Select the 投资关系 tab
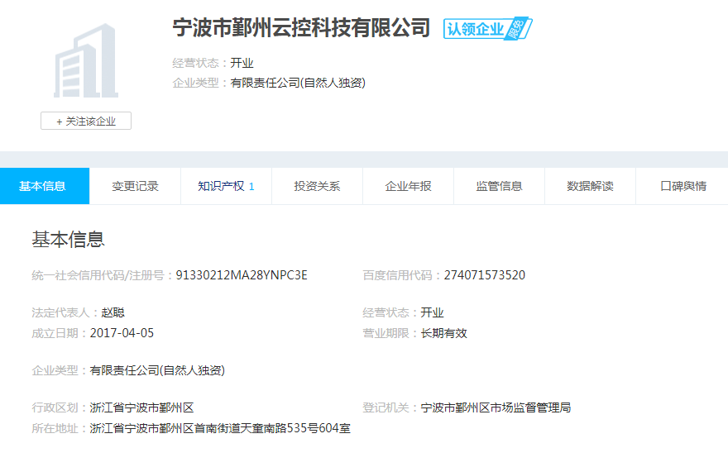Image resolution: width=728 pixels, height=467 pixels. tap(317, 186)
